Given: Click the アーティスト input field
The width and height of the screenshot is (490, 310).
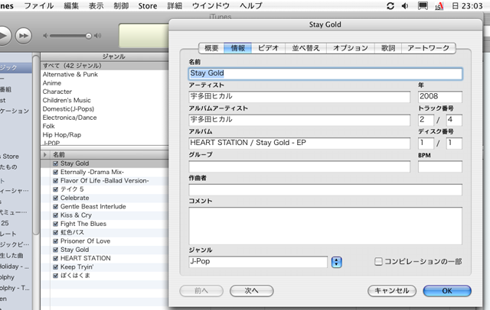Looking at the screenshot, I should [x=299, y=97].
